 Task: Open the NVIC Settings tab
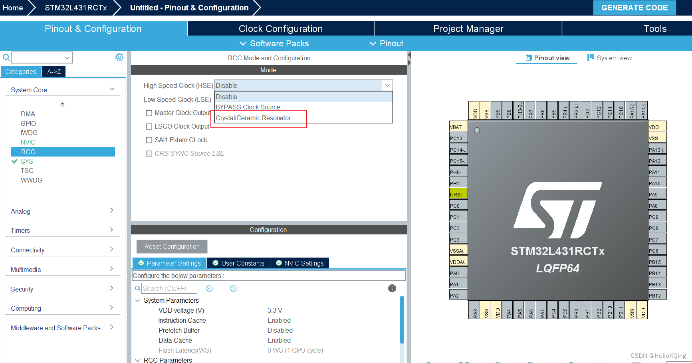[x=300, y=263]
